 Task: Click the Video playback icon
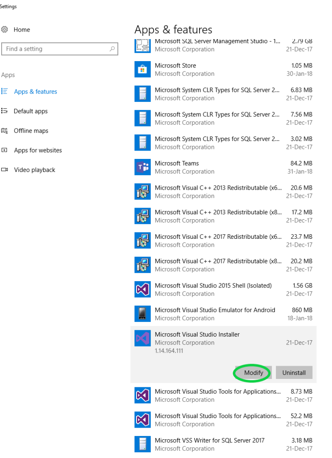click(5, 170)
